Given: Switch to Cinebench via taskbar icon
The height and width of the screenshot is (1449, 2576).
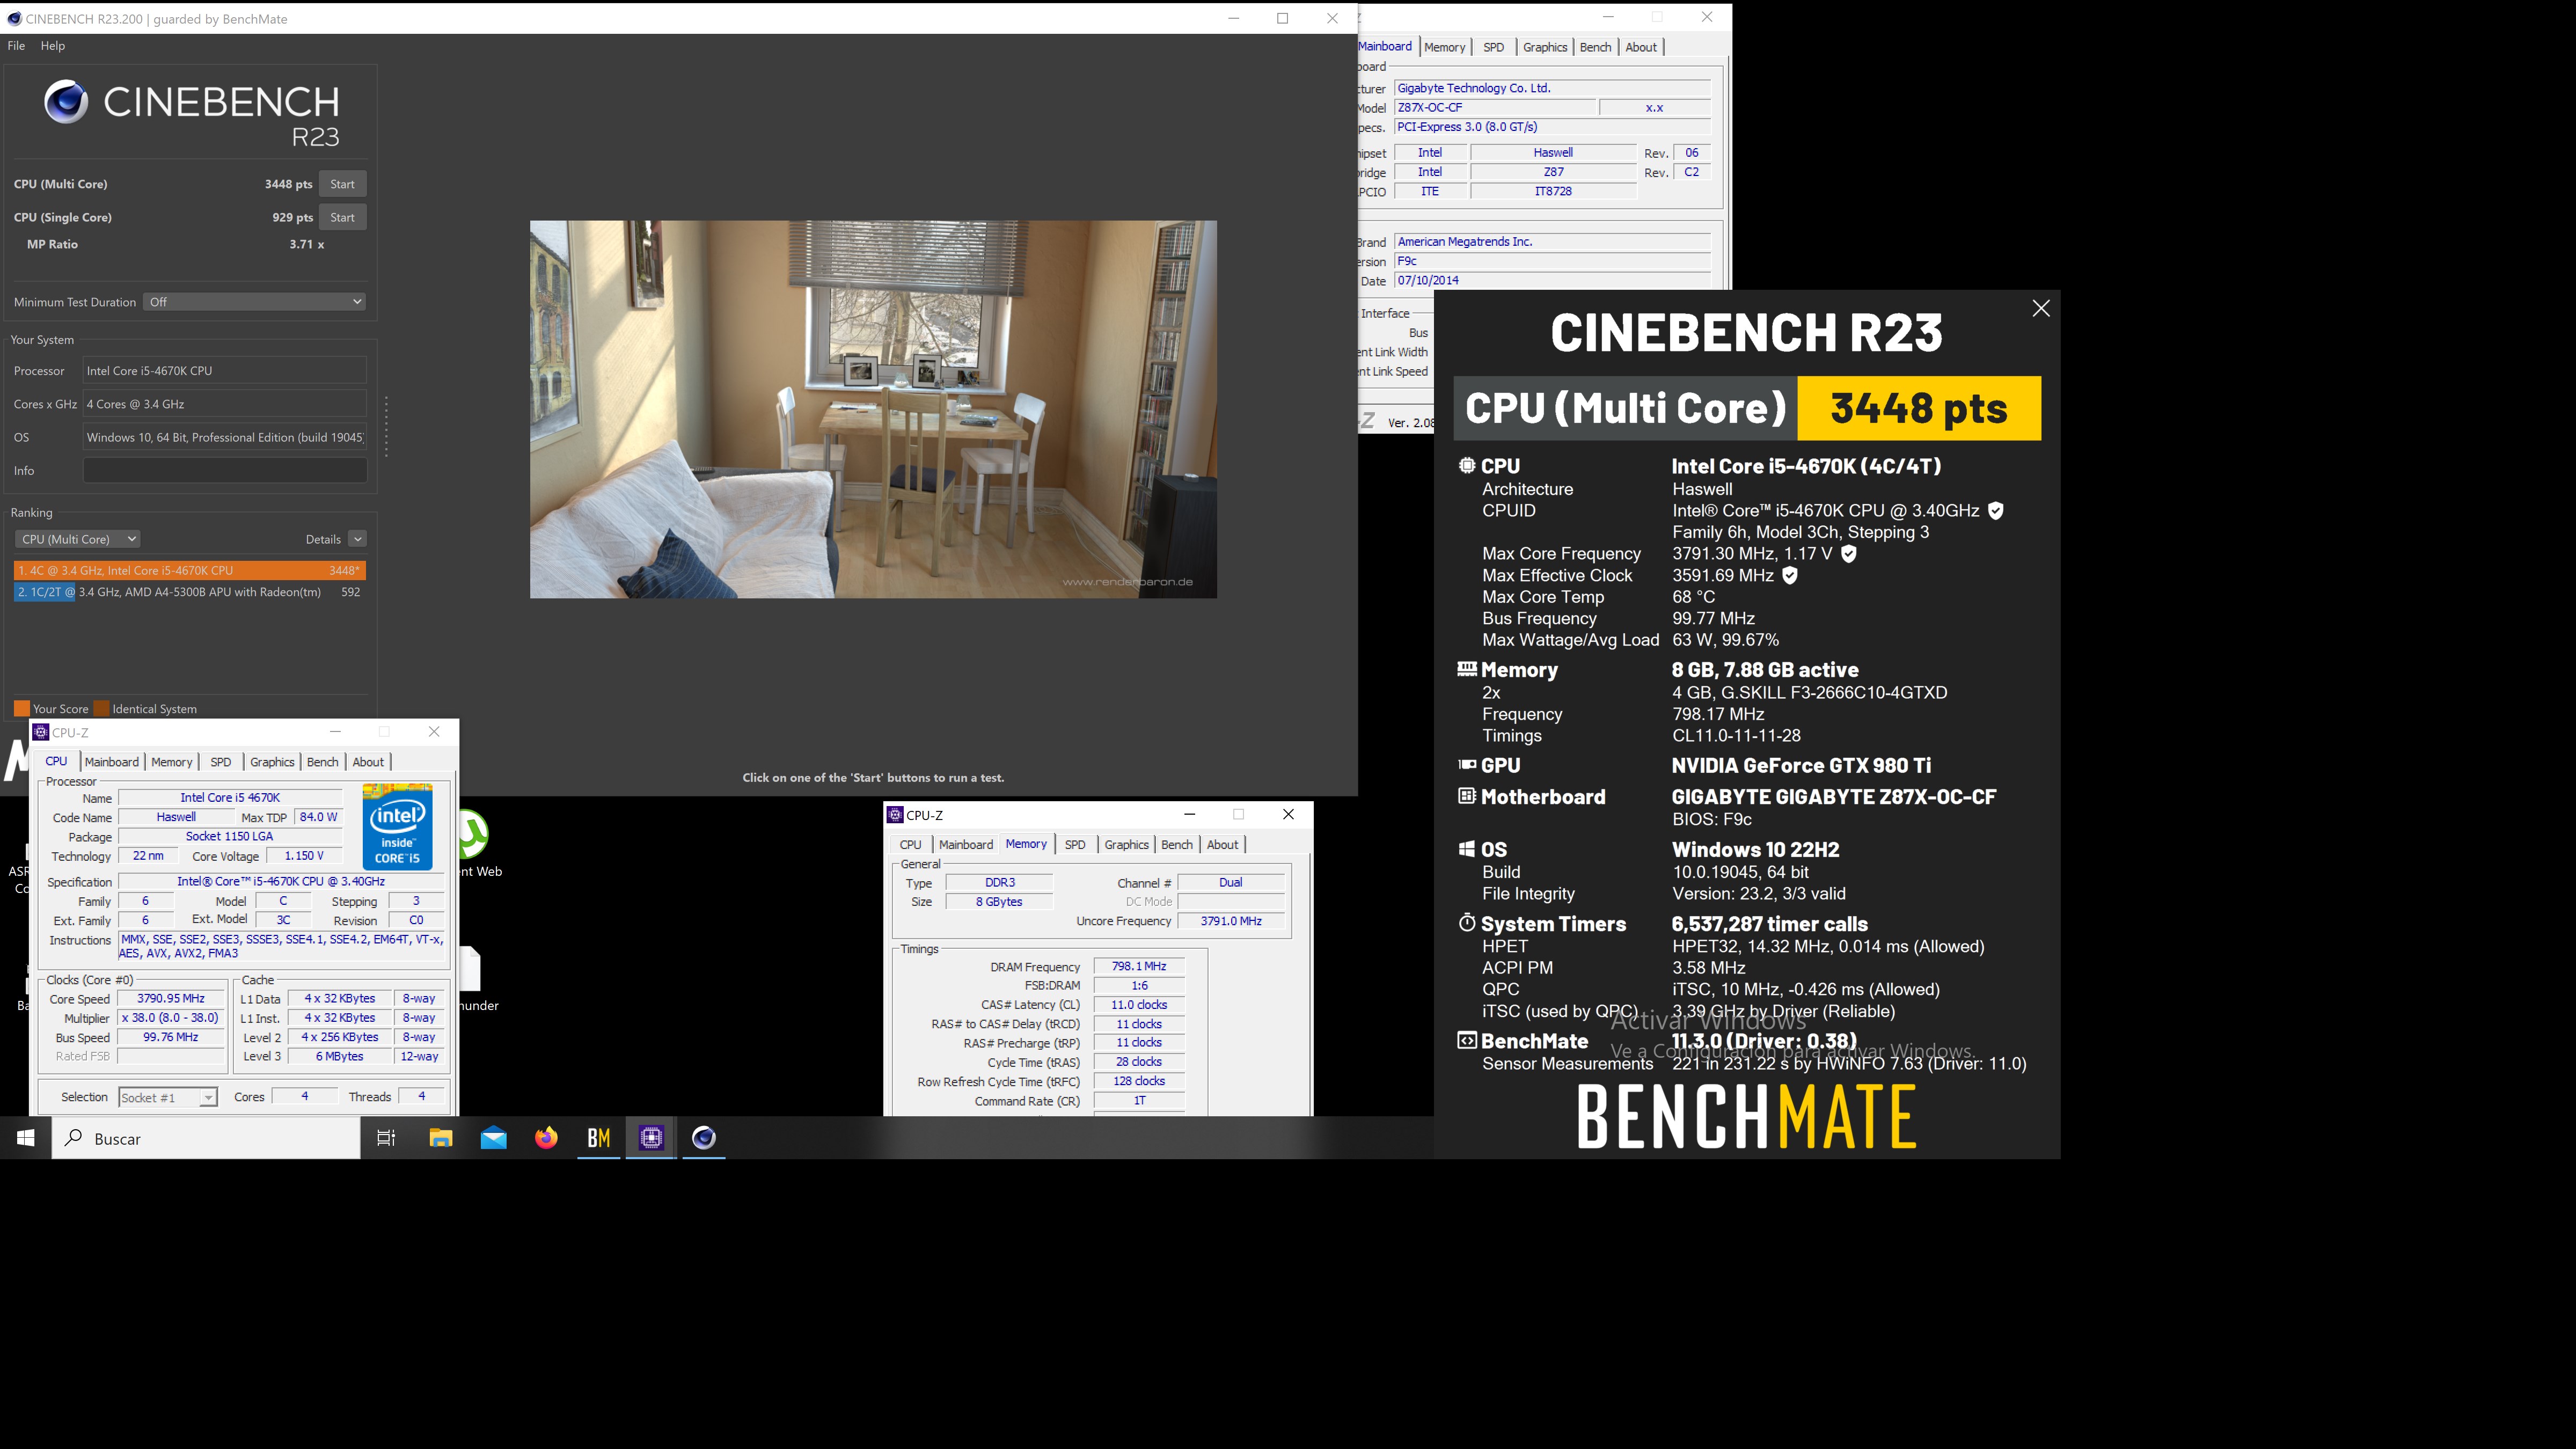Looking at the screenshot, I should tap(704, 1138).
